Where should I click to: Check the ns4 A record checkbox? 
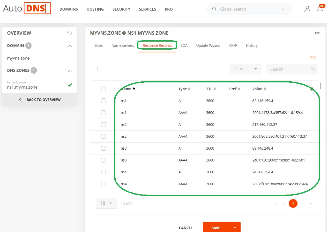103,172
